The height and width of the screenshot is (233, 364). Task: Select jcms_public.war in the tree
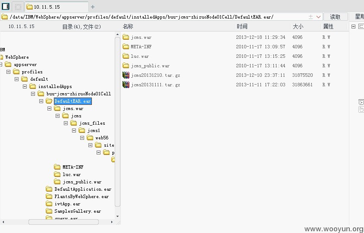pyautogui.click(x=82, y=182)
